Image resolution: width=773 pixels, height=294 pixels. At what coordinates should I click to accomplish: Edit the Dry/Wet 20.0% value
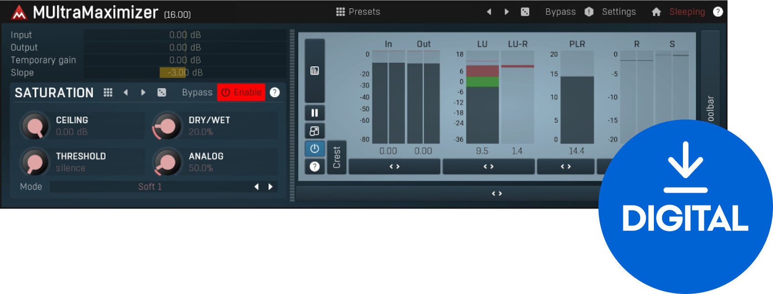tap(201, 132)
